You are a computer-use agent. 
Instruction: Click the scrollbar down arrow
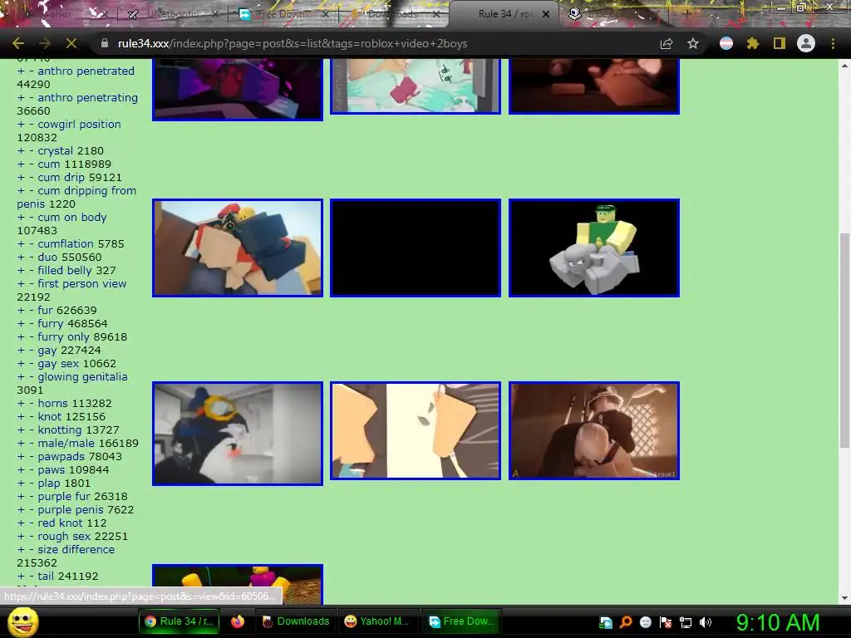point(844,598)
